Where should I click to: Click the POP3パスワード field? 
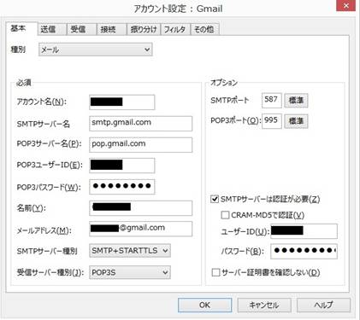coord(122,187)
